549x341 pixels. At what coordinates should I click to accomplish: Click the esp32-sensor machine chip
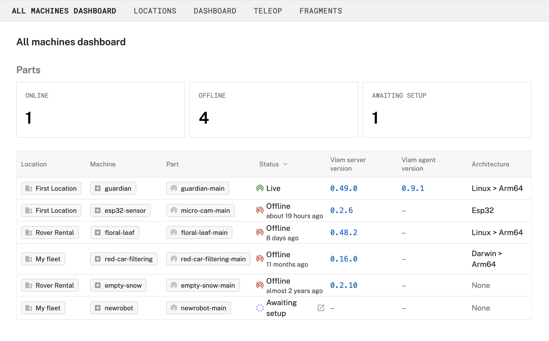[120, 210]
